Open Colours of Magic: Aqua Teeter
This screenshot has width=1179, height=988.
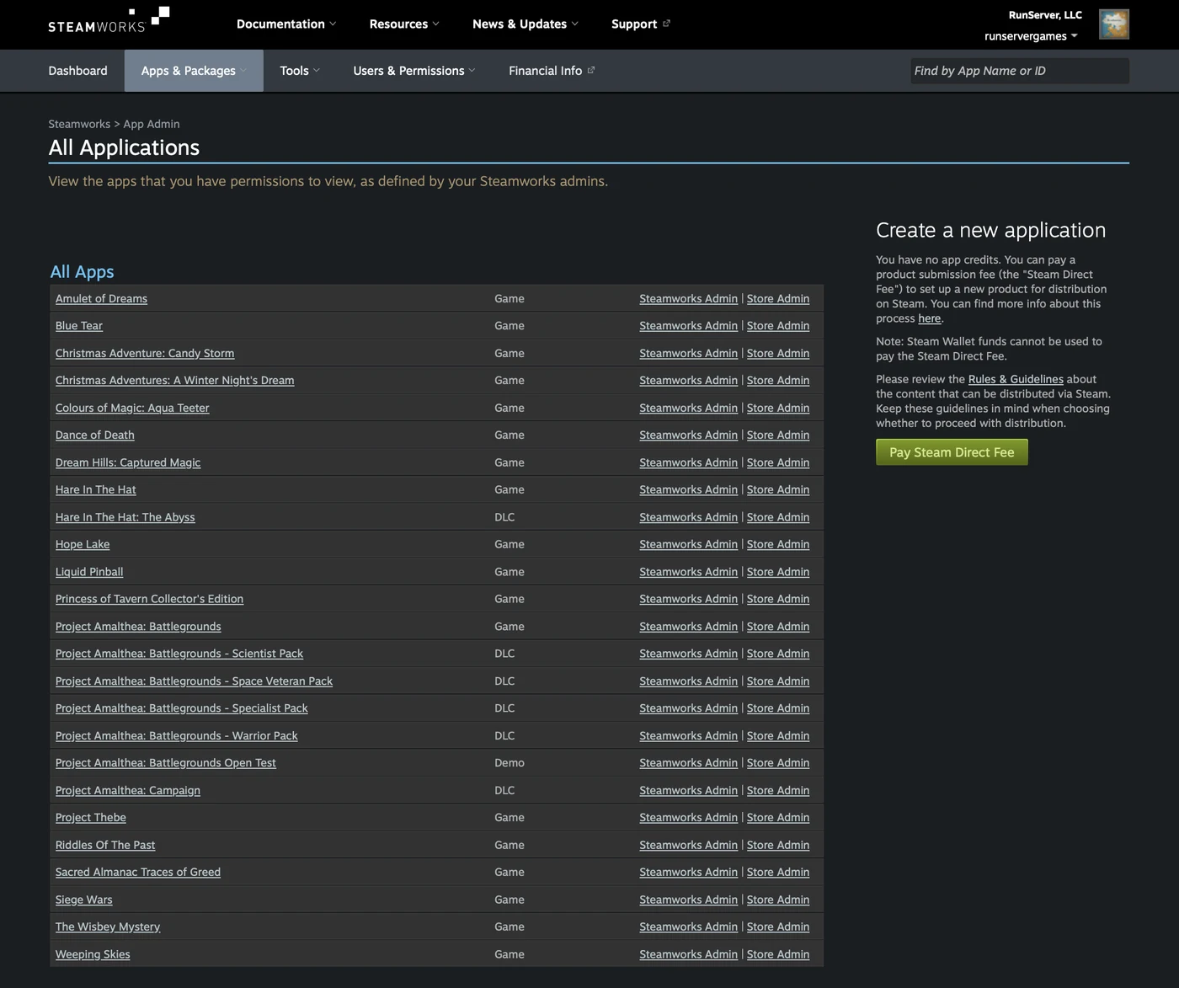[132, 408]
